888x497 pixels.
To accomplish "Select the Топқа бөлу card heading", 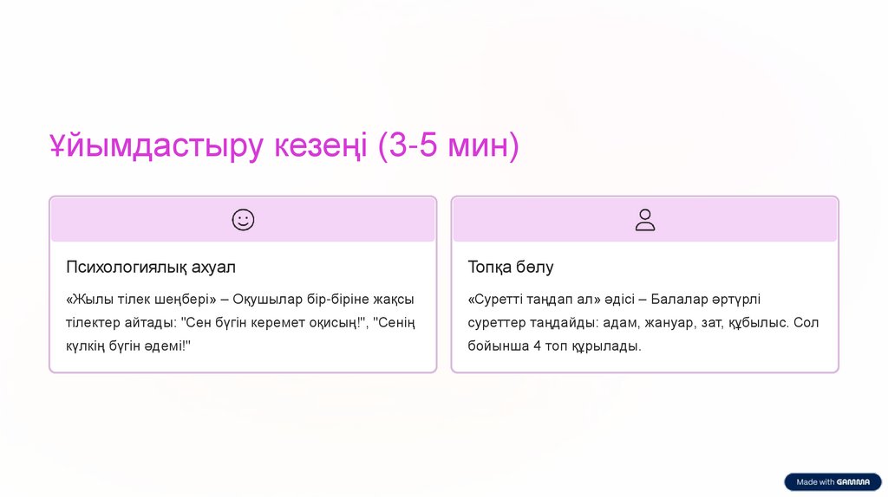I will click(x=511, y=267).
